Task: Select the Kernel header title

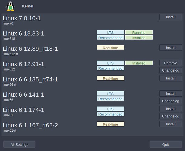Action: pos(28,6)
